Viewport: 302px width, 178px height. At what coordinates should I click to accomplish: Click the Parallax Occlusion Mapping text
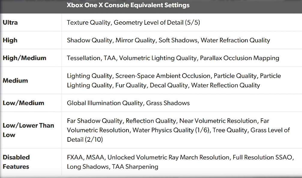coord(240,58)
